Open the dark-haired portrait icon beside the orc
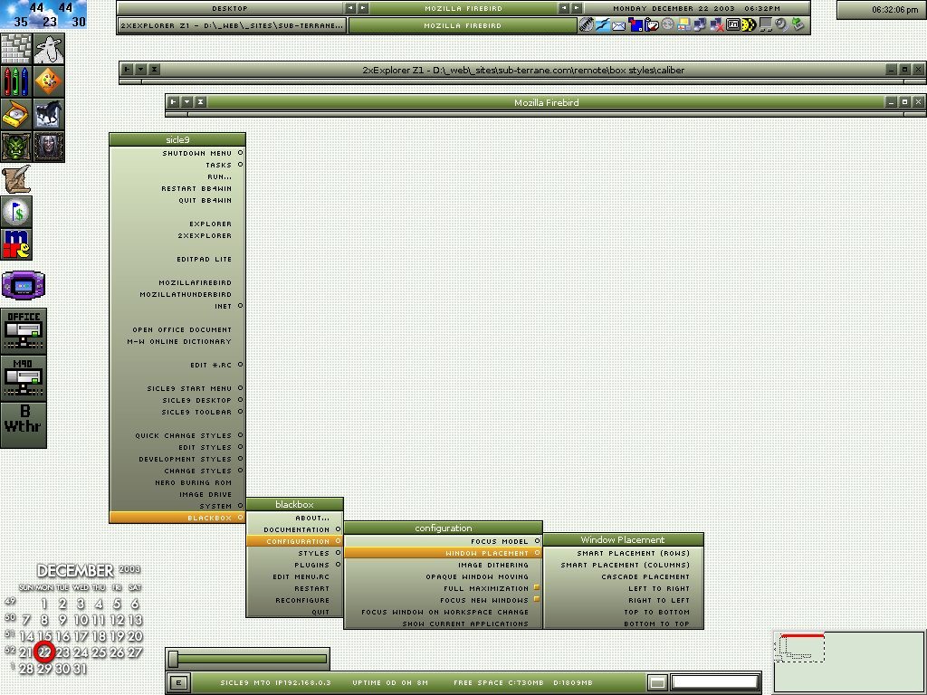Screen dimensions: 927x695 pyautogui.click(x=49, y=146)
